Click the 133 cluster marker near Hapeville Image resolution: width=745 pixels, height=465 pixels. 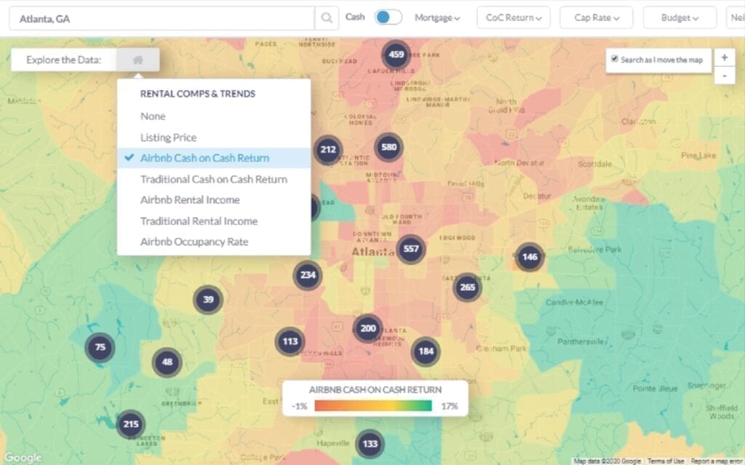point(370,444)
